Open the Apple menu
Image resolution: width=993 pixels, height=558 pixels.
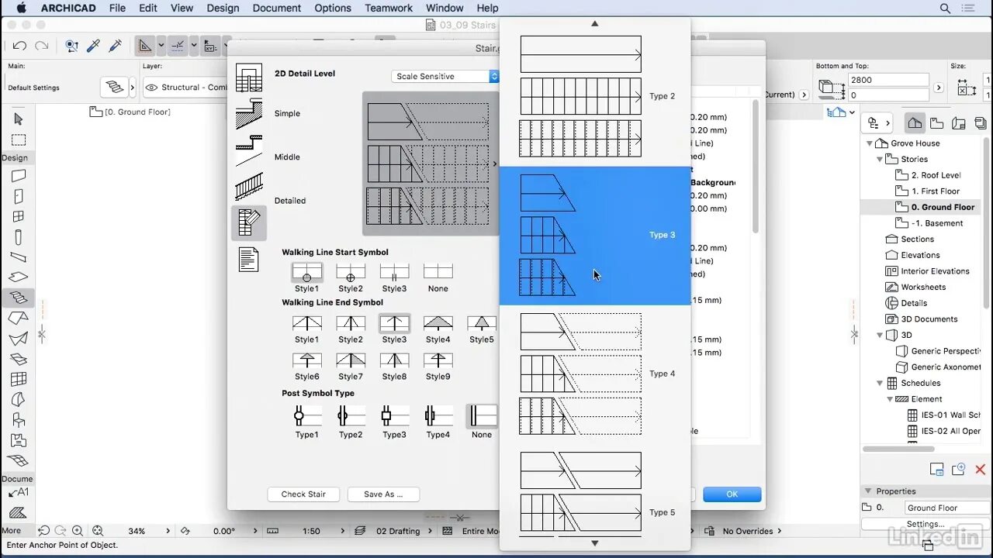click(x=21, y=8)
